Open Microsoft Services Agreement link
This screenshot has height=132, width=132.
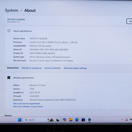click(x=27, y=103)
